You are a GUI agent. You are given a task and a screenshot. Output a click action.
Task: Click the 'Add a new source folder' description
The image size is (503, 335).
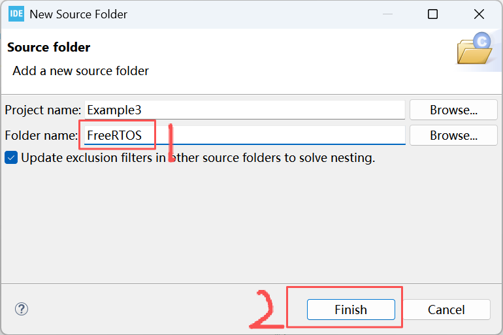[x=81, y=71]
